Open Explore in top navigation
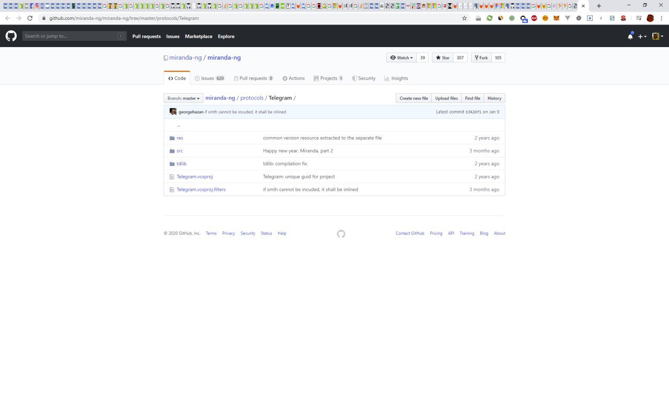This screenshot has height=408, width=669. 226,37
